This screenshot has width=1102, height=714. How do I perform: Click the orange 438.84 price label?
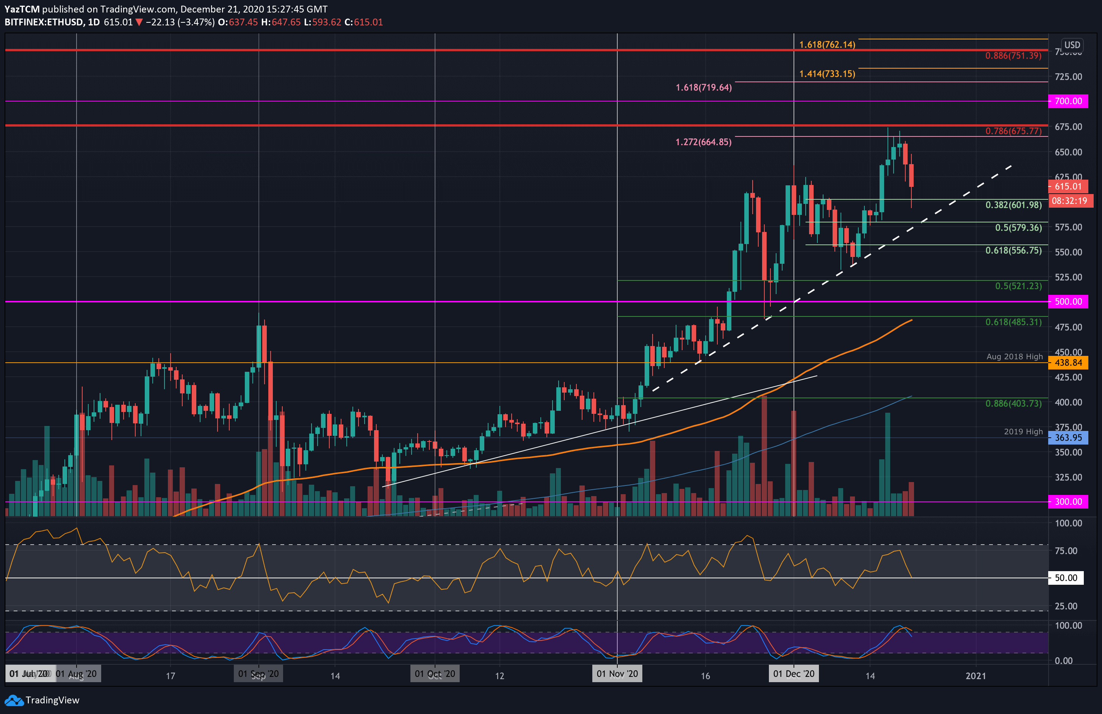pos(1068,363)
